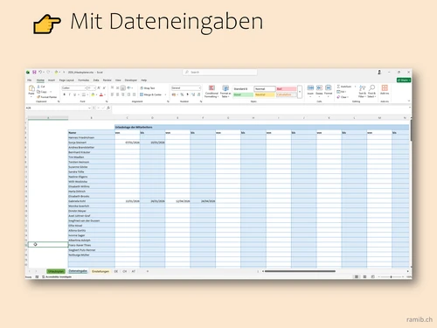Open the Developer ribbon tab
The image size is (437, 328).
tap(131, 80)
